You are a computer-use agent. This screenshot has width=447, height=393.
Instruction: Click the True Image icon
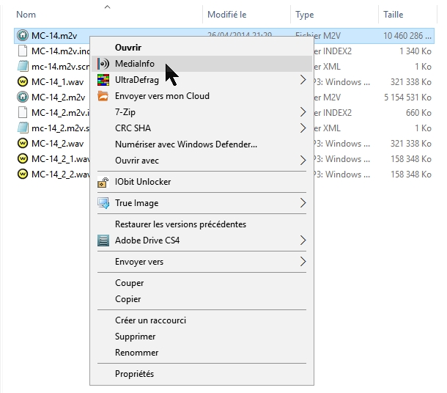[103, 203]
